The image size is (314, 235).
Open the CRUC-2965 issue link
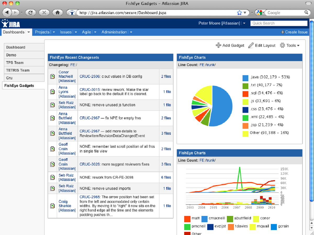[x=90, y=197]
